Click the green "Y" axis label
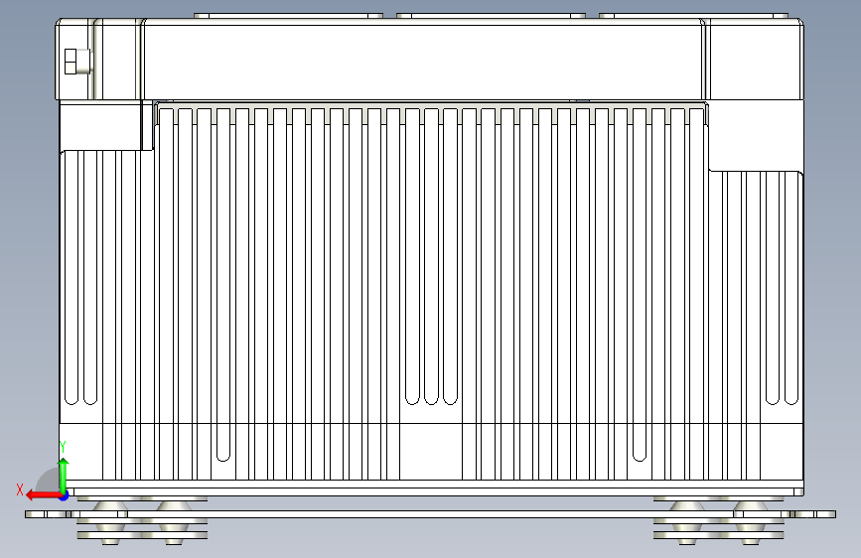861x558 pixels. (x=63, y=447)
